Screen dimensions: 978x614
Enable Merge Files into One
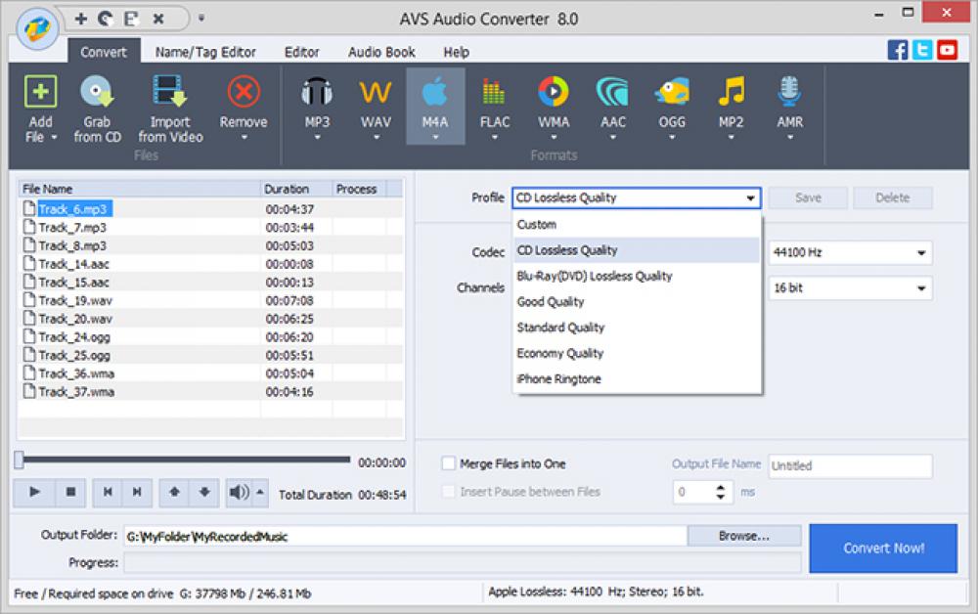pyautogui.click(x=448, y=463)
